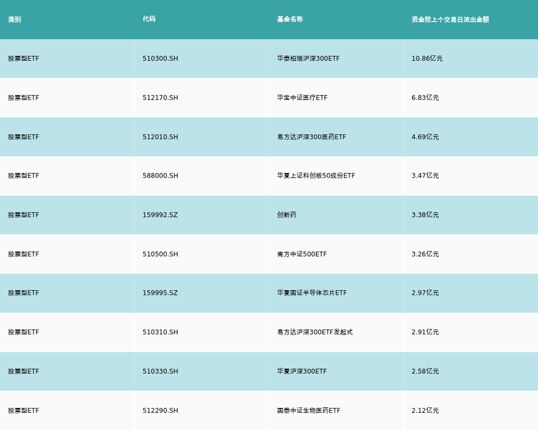Open the 华宝中证医疗ETF fund name
Viewport: 538px width, 430px height.
(x=302, y=98)
